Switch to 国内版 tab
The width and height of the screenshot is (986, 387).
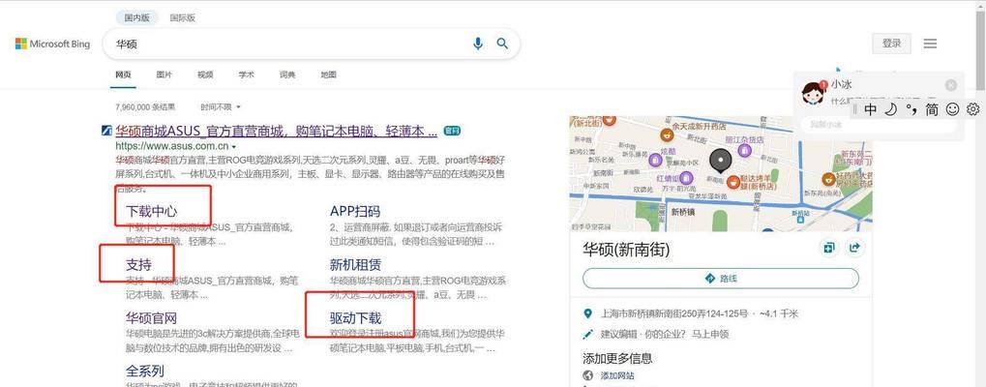pos(137,17)
